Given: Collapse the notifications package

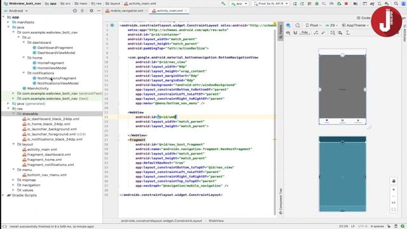Looking at the screenshot, I should tap(24, 73).
